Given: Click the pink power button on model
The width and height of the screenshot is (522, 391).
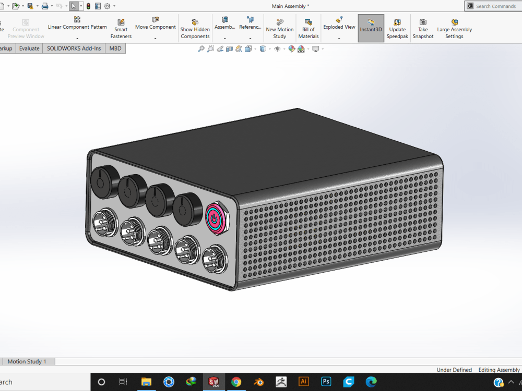Looking at the screenshot, I should click(215, 218).
